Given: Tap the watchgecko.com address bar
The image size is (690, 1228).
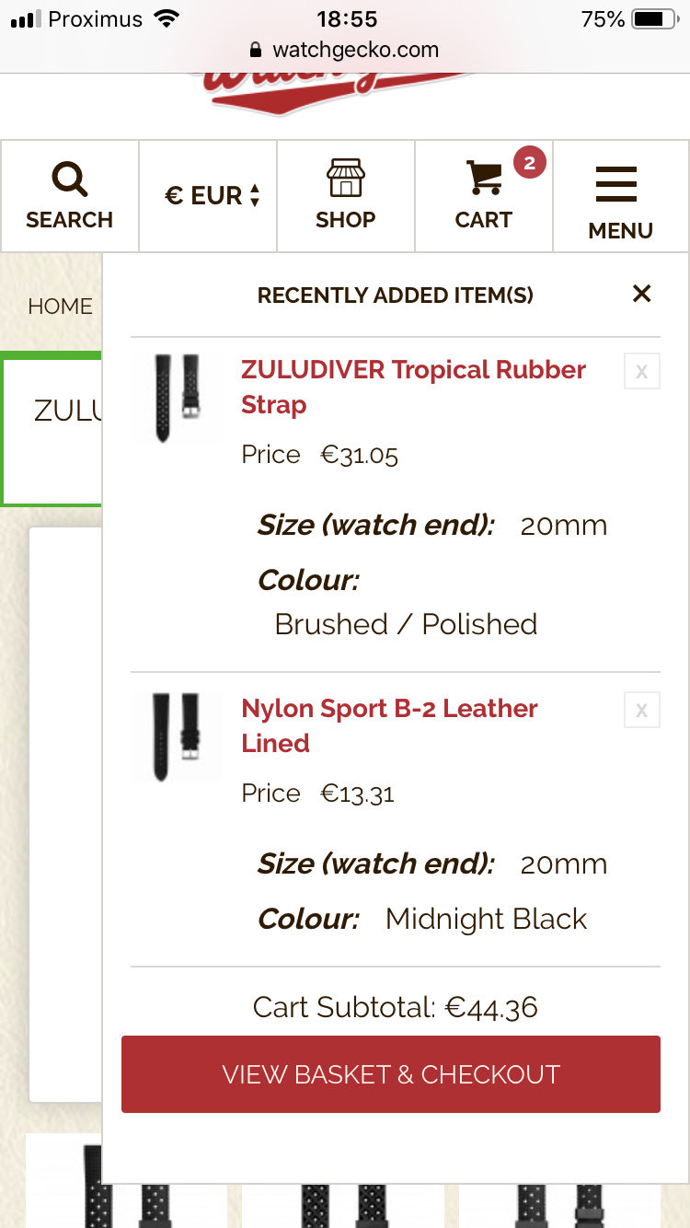Looking at the screenshot, I should click(345, 50).
